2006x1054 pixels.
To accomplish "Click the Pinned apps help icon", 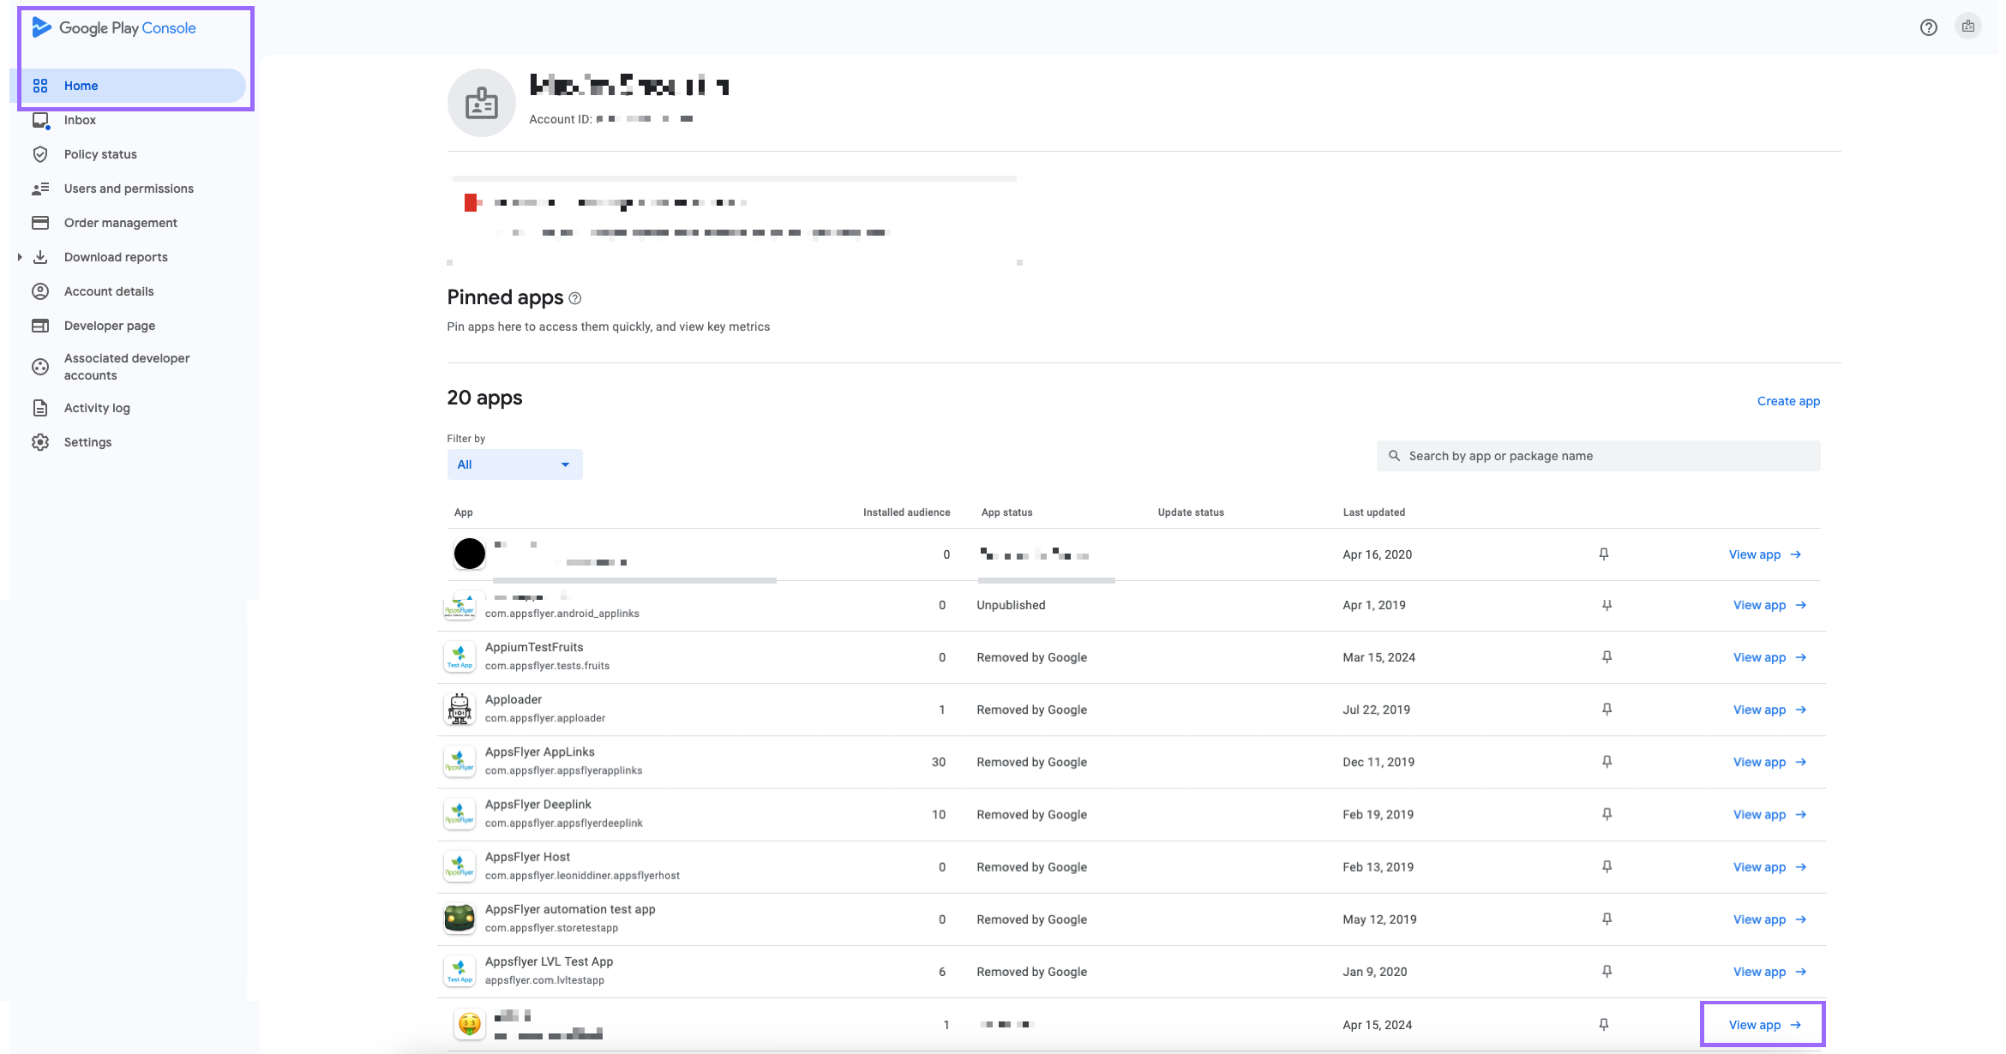I will point(575,298).
